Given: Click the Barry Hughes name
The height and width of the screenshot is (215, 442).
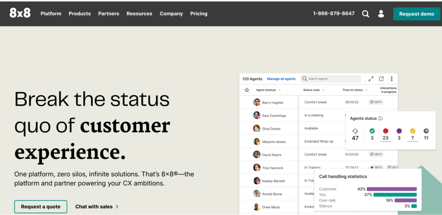Looking at the screenshot, I should pyautogui.click(x=273, y=103).
